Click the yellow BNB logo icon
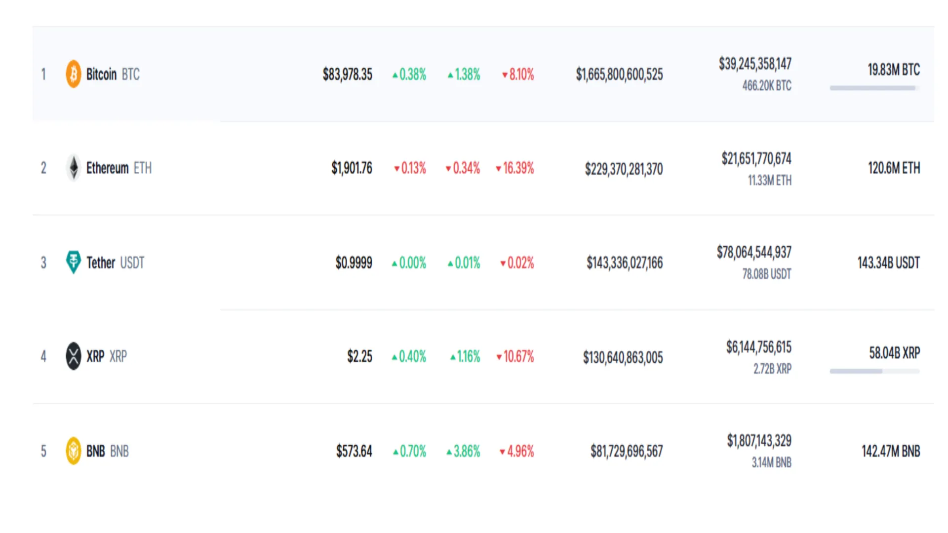This screenshot has height=533, width=948. (74, 451)
